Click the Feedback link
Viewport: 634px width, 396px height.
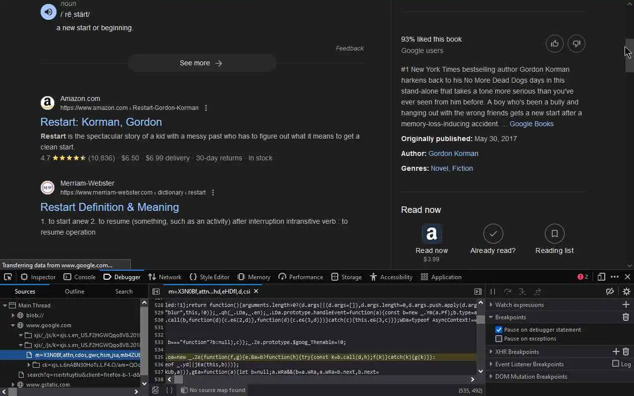[350, 48]
